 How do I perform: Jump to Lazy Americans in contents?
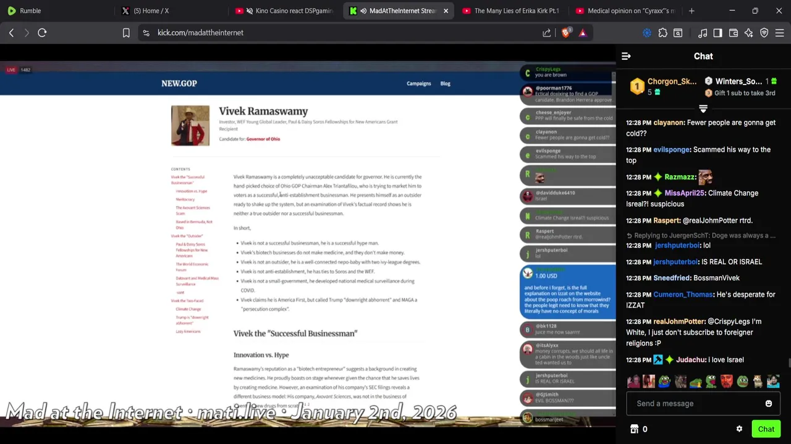click(x=188, y=332)
